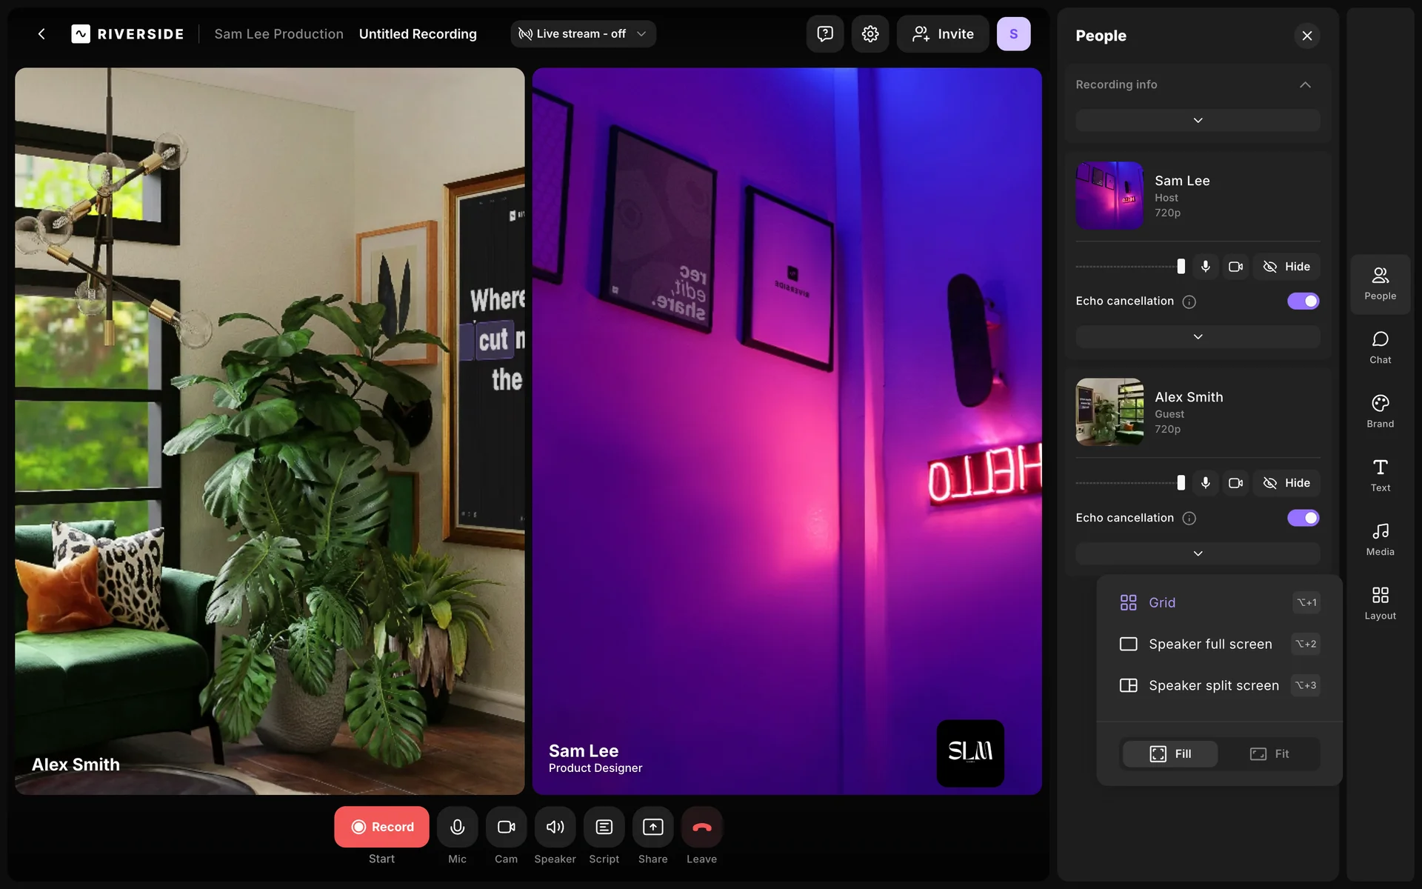Screen dimensions: 1422x889
Task: Click the Share screen icon
Action: coord(652,827)
